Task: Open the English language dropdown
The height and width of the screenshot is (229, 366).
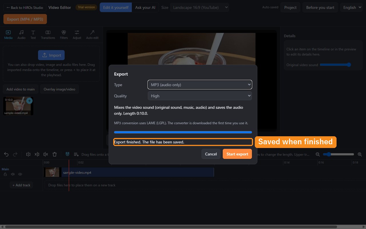Action: [352, 7]
